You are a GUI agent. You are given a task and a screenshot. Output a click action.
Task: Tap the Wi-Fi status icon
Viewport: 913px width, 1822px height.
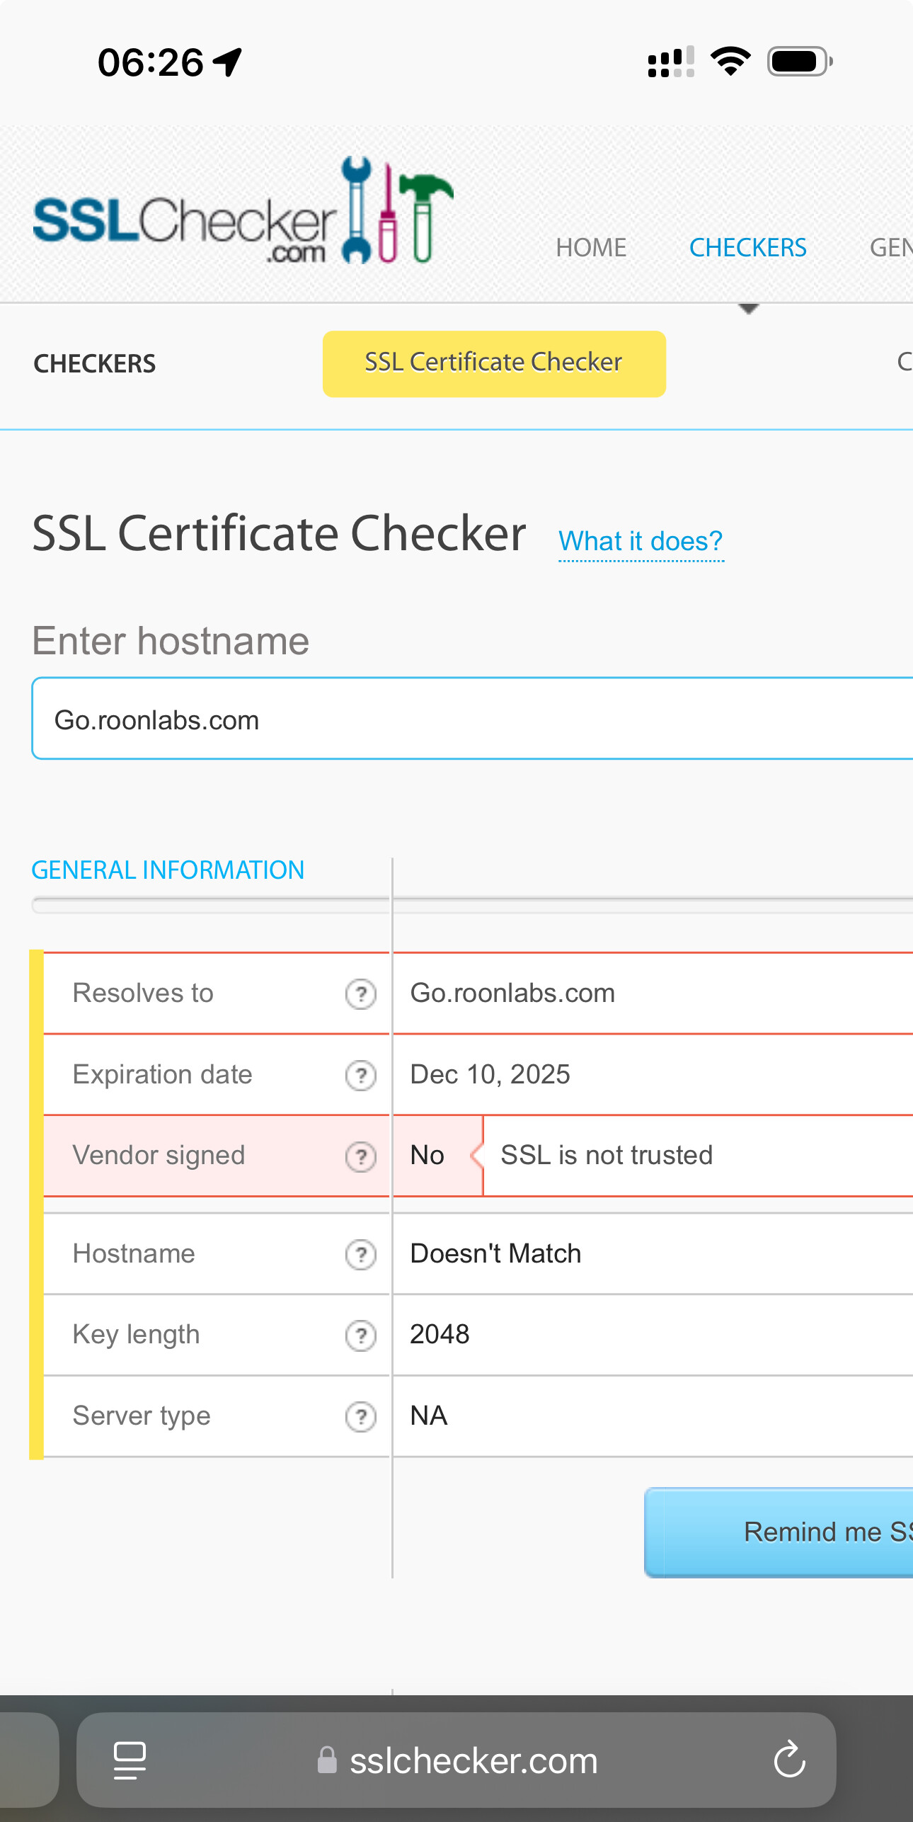pos(730,62)
